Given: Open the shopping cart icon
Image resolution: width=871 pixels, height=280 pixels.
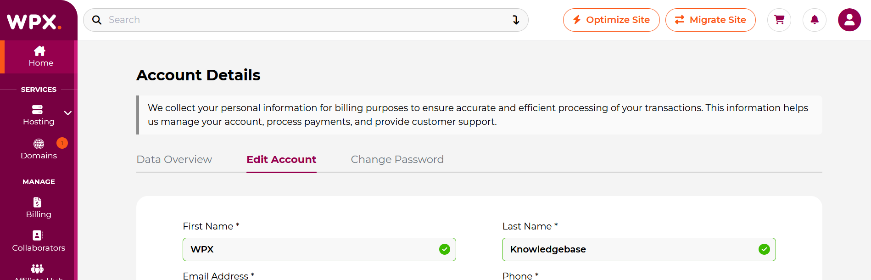Looking at the screenshot, I should [779, 20].
